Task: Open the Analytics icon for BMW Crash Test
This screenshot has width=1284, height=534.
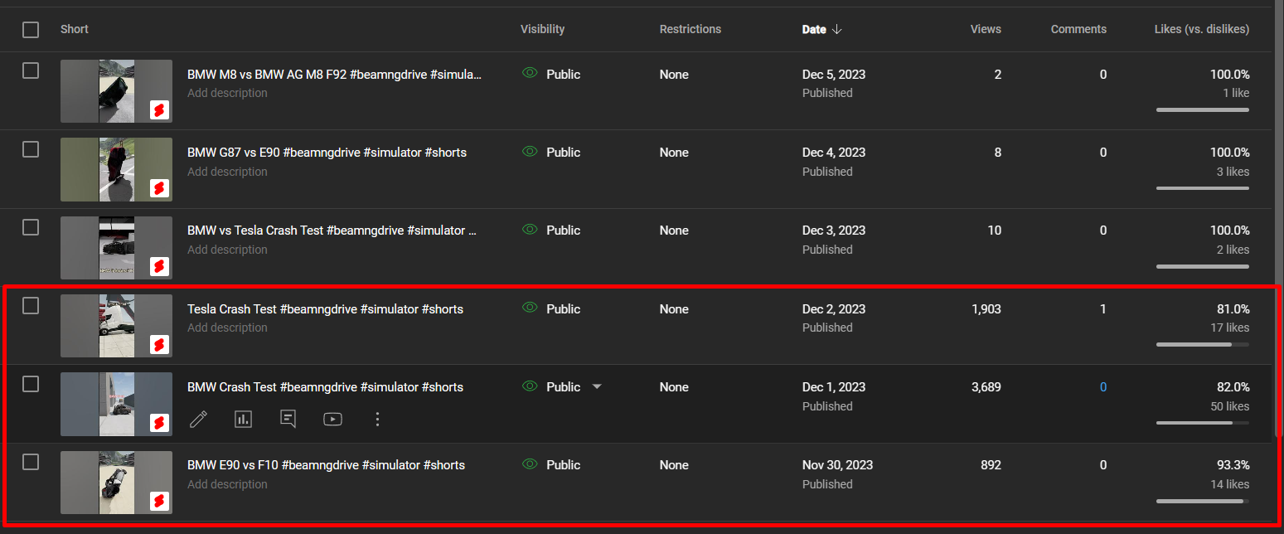Action: 243,419
